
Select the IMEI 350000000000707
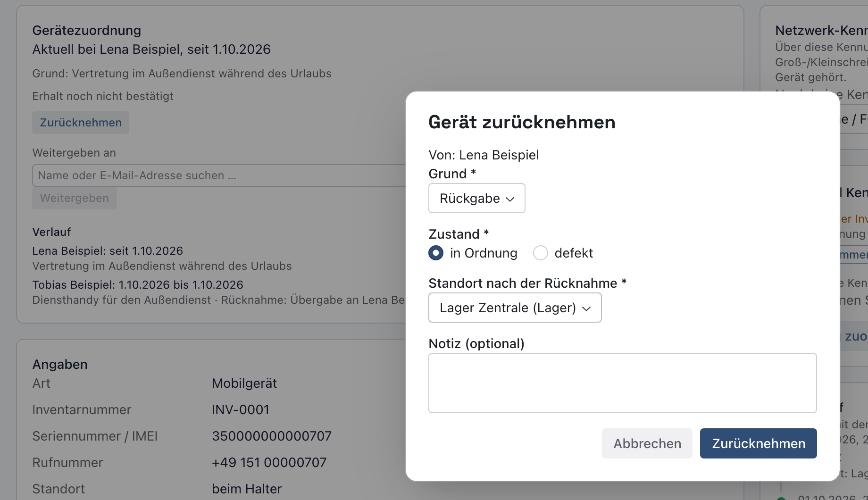click(x=272, y=436)
